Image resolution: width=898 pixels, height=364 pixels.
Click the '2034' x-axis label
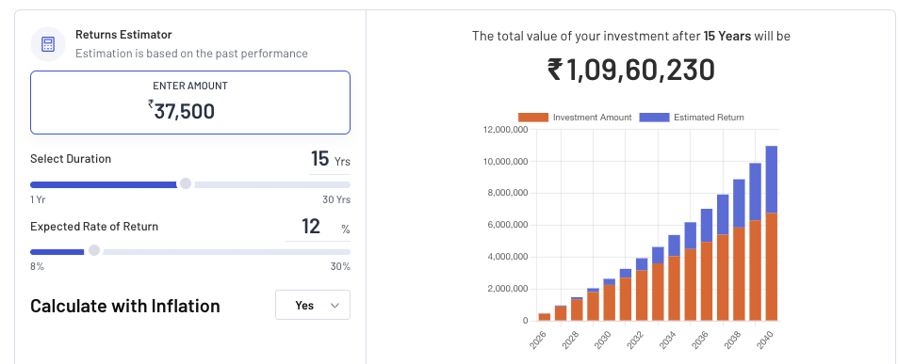(668, 340)
